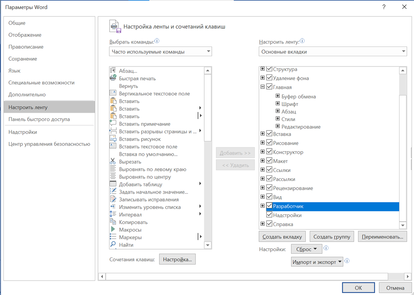Disable the Разработчик tab checkbox
Image resolution: width=414 pixels, height=295 pixels.
click(x=269, y=206)
